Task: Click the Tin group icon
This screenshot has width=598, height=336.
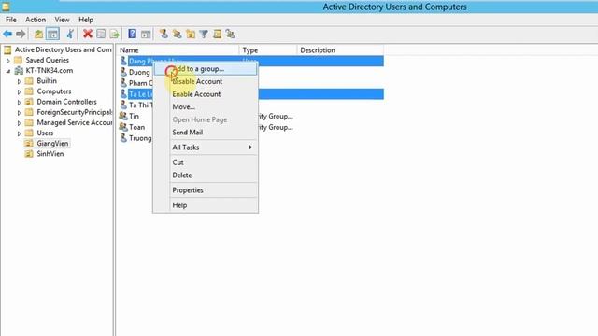Action: click(122, 116)
